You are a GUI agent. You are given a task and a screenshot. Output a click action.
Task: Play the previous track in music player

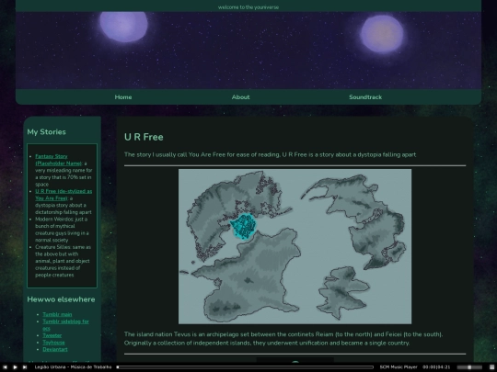[x=5, y=366]
